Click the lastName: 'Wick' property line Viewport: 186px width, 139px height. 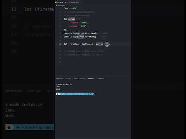pos(77,26)
